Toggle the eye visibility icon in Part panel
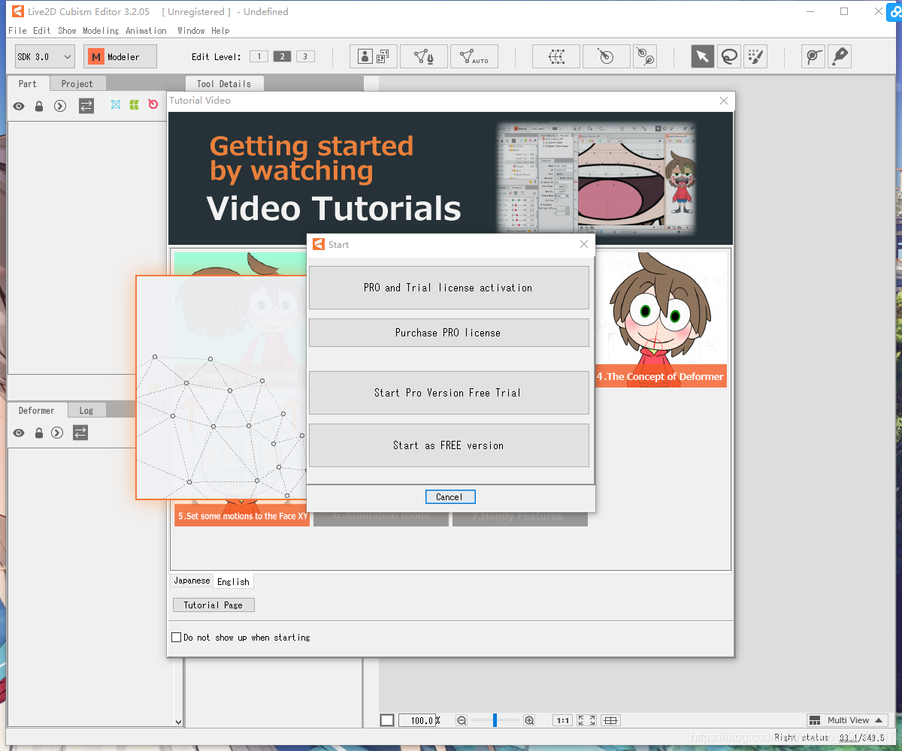This screenshot has height=751, width=902. (19, 106)
